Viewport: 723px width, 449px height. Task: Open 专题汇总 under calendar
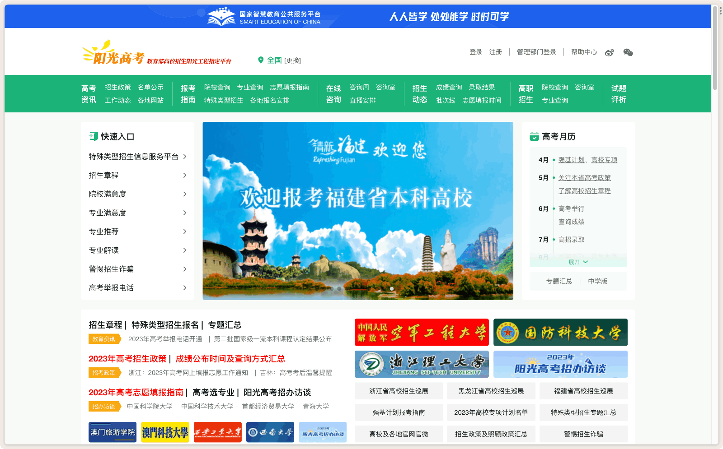[559, 281]
